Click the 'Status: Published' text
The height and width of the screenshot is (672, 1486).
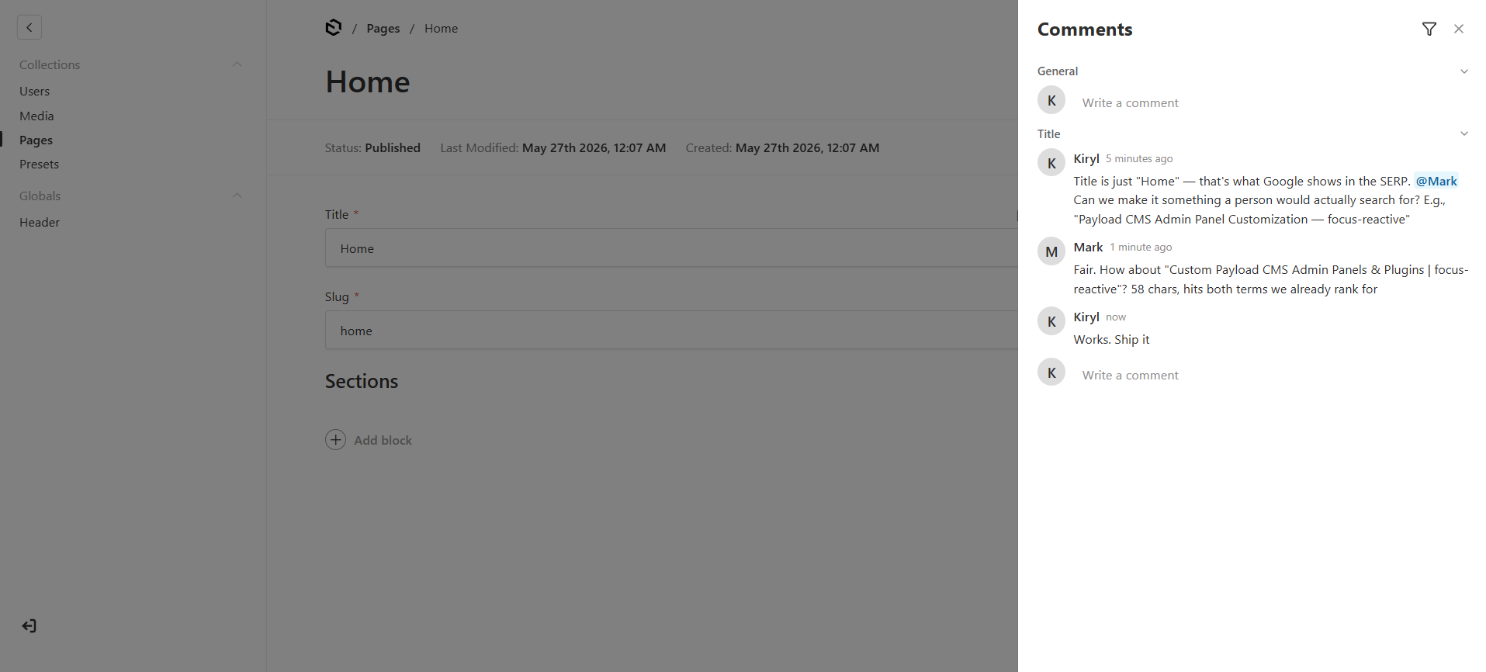coord(372,147)
